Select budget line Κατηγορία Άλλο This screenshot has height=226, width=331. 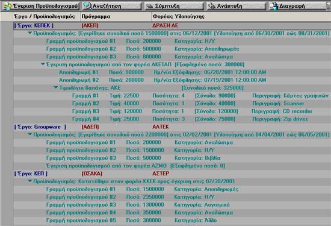[172, 221]
